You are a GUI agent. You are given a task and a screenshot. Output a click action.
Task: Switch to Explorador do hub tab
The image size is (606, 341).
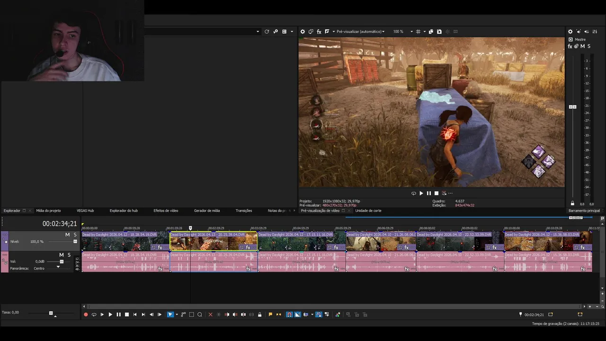tap(124, 211)
